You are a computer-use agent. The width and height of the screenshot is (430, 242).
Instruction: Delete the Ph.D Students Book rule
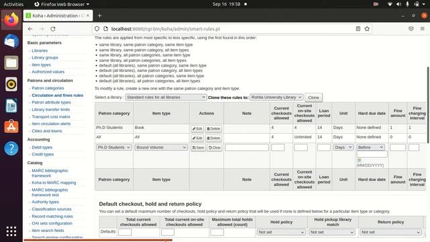(214, 128)
